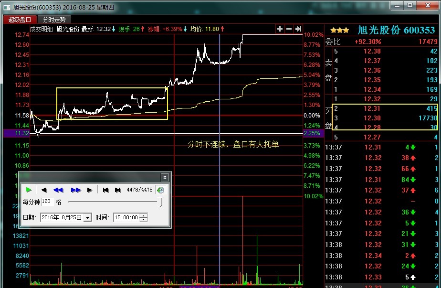Open the 日期 date dropdown
441x288 pixels.
[x=87, y=218]
